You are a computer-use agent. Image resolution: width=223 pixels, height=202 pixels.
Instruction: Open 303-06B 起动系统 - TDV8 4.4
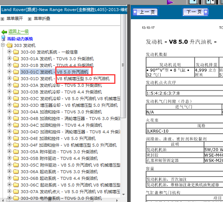(59, 178)
